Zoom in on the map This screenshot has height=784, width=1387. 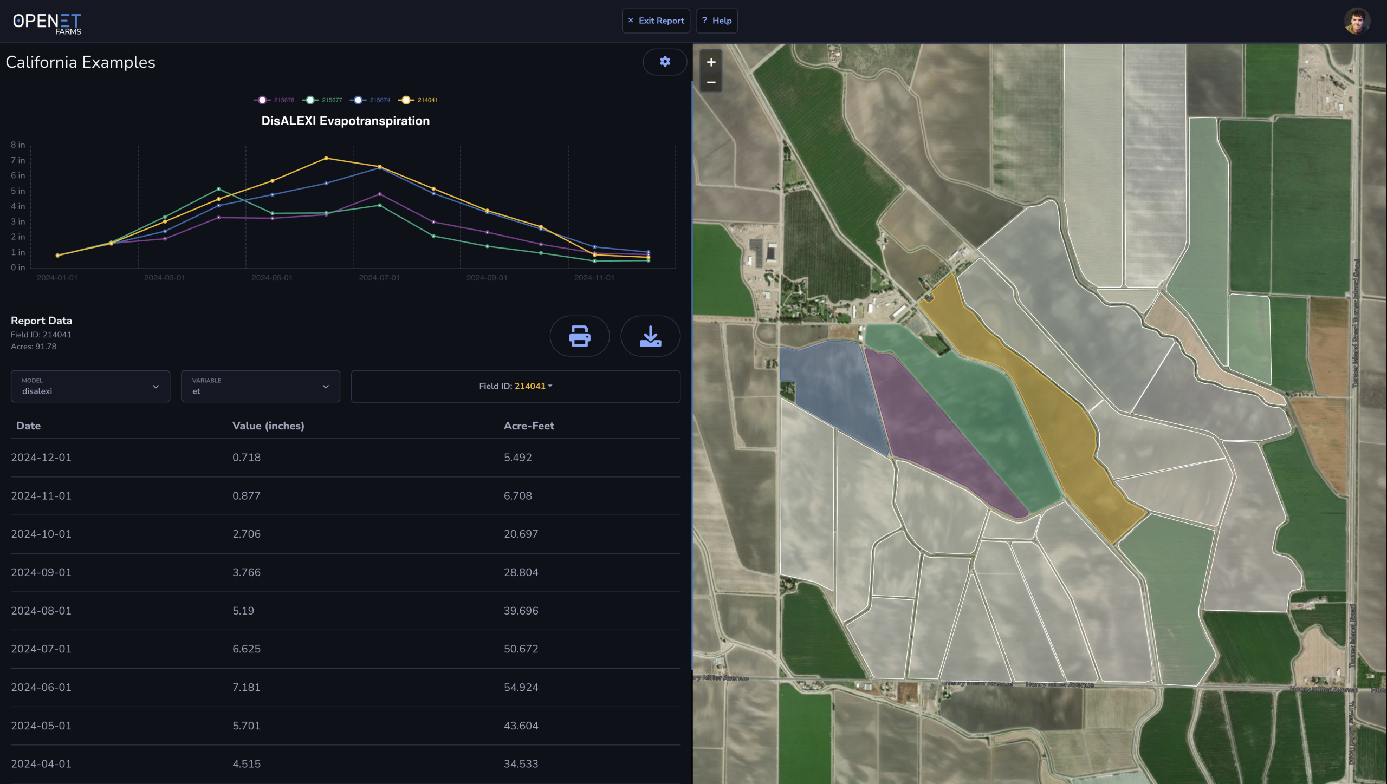pos(711,62)
